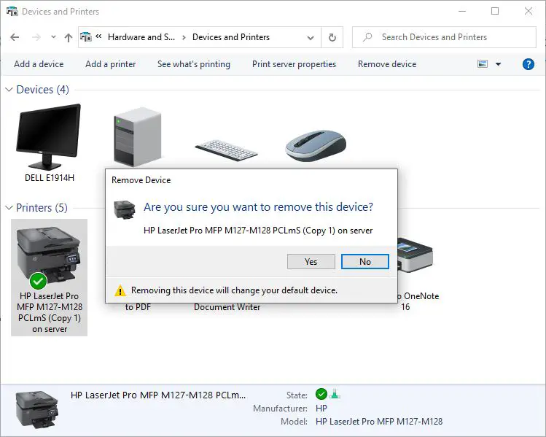
Task: Select the keyboard device icon
Action: [226, 148]
